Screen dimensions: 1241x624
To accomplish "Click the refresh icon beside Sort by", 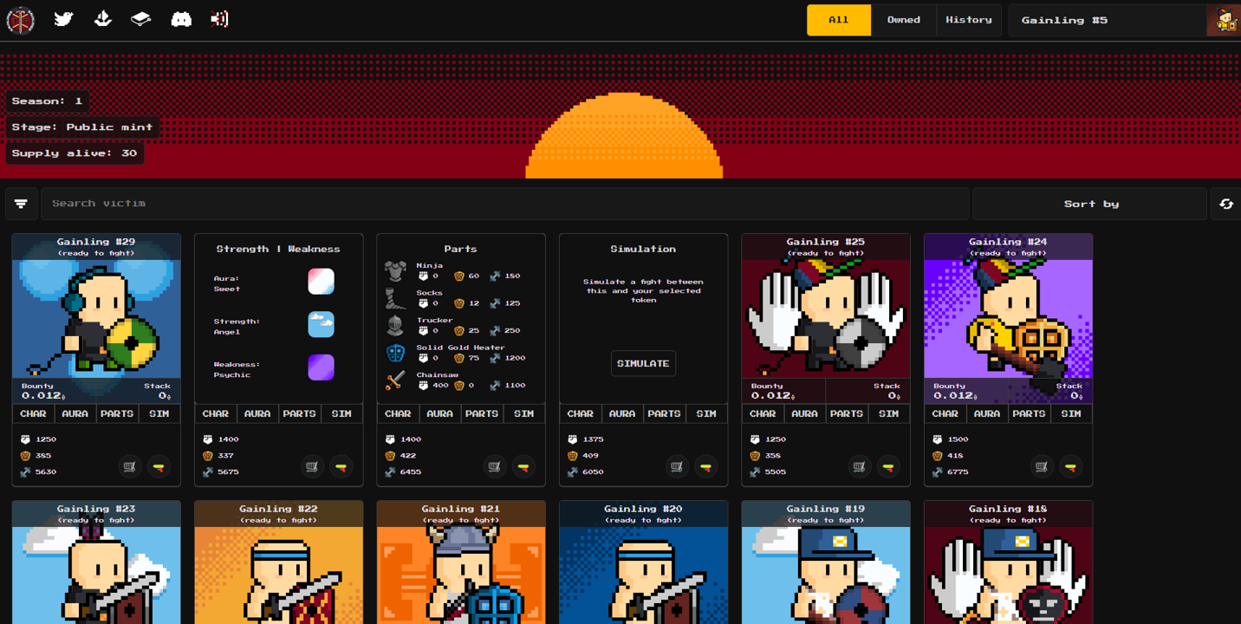I will [1225, 204].
